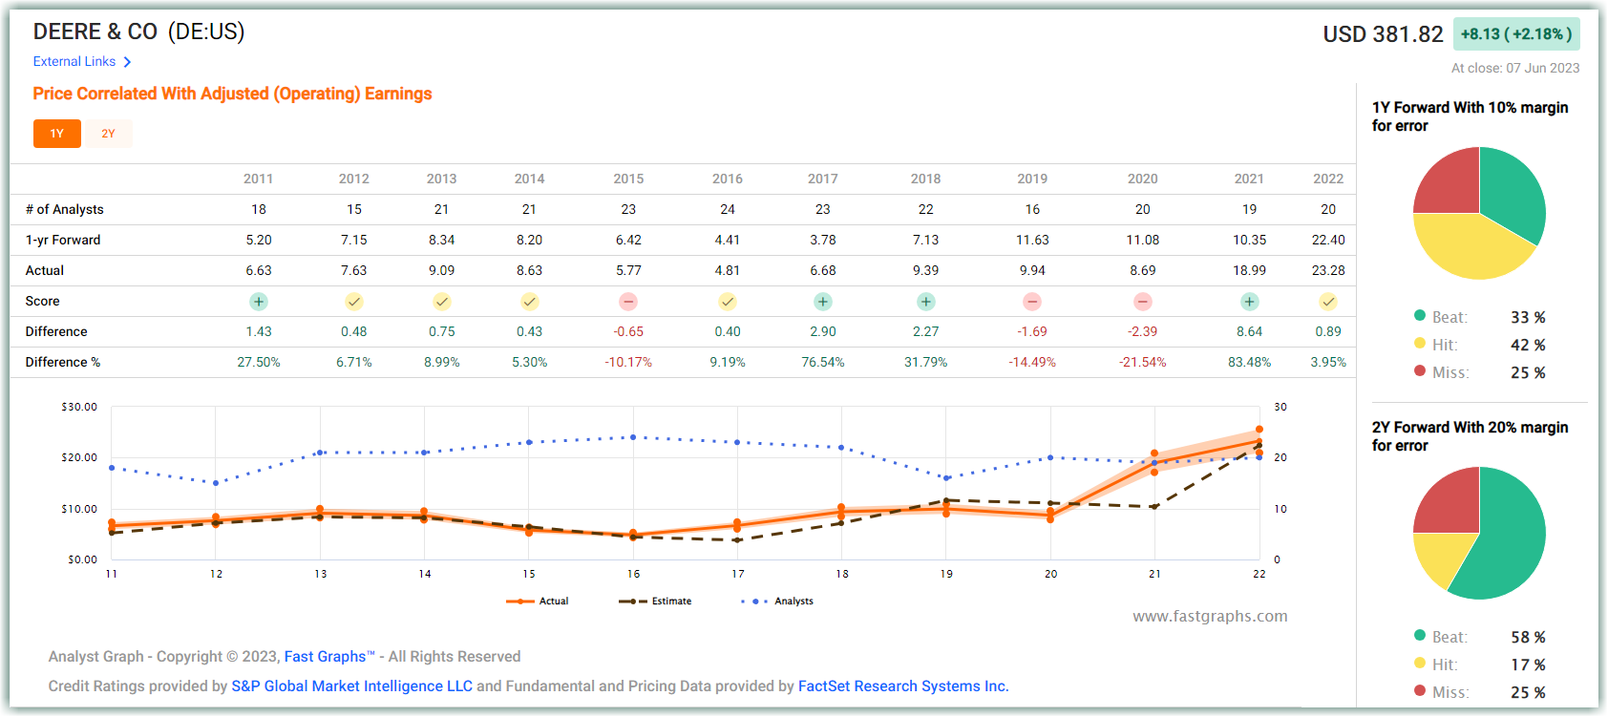
Task: Click the 2017 green plus score icon
Action: click(823, 302)
